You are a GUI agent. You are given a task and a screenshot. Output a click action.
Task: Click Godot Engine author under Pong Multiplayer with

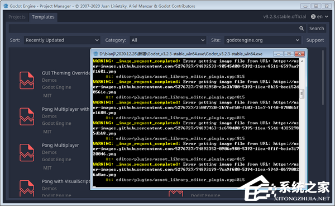click(x=56, y=123)
